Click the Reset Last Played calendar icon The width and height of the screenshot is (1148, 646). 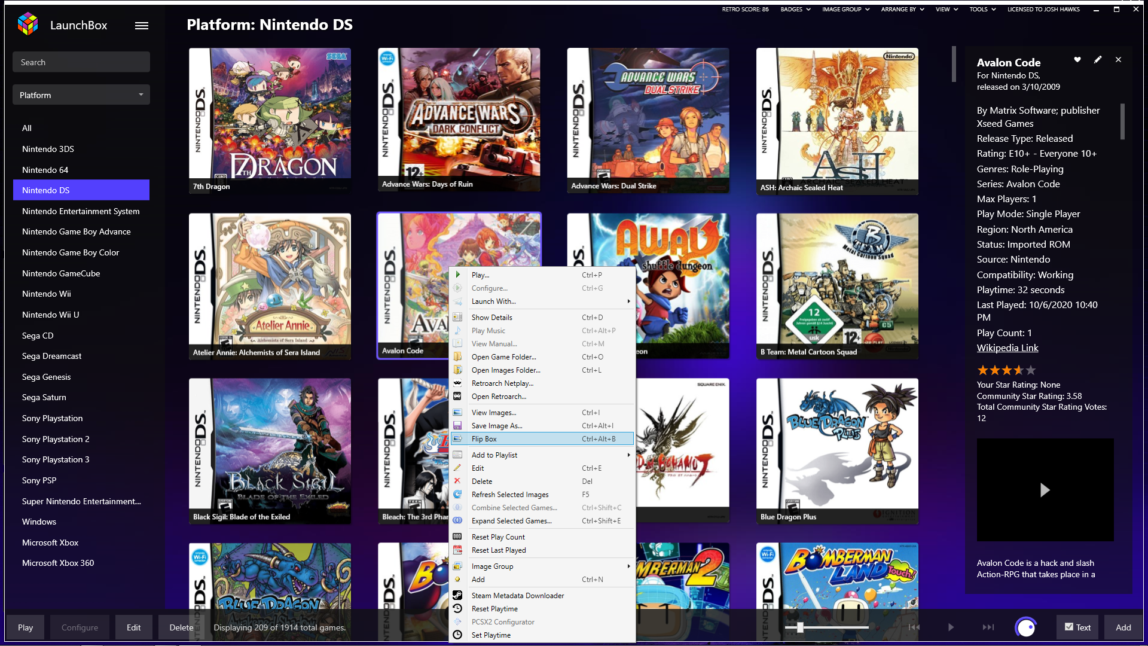pos(457,550)
